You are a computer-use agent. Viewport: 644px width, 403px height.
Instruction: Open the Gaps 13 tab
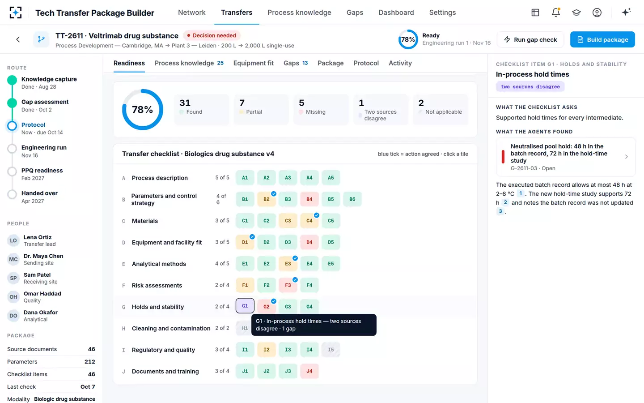(296, 63)
